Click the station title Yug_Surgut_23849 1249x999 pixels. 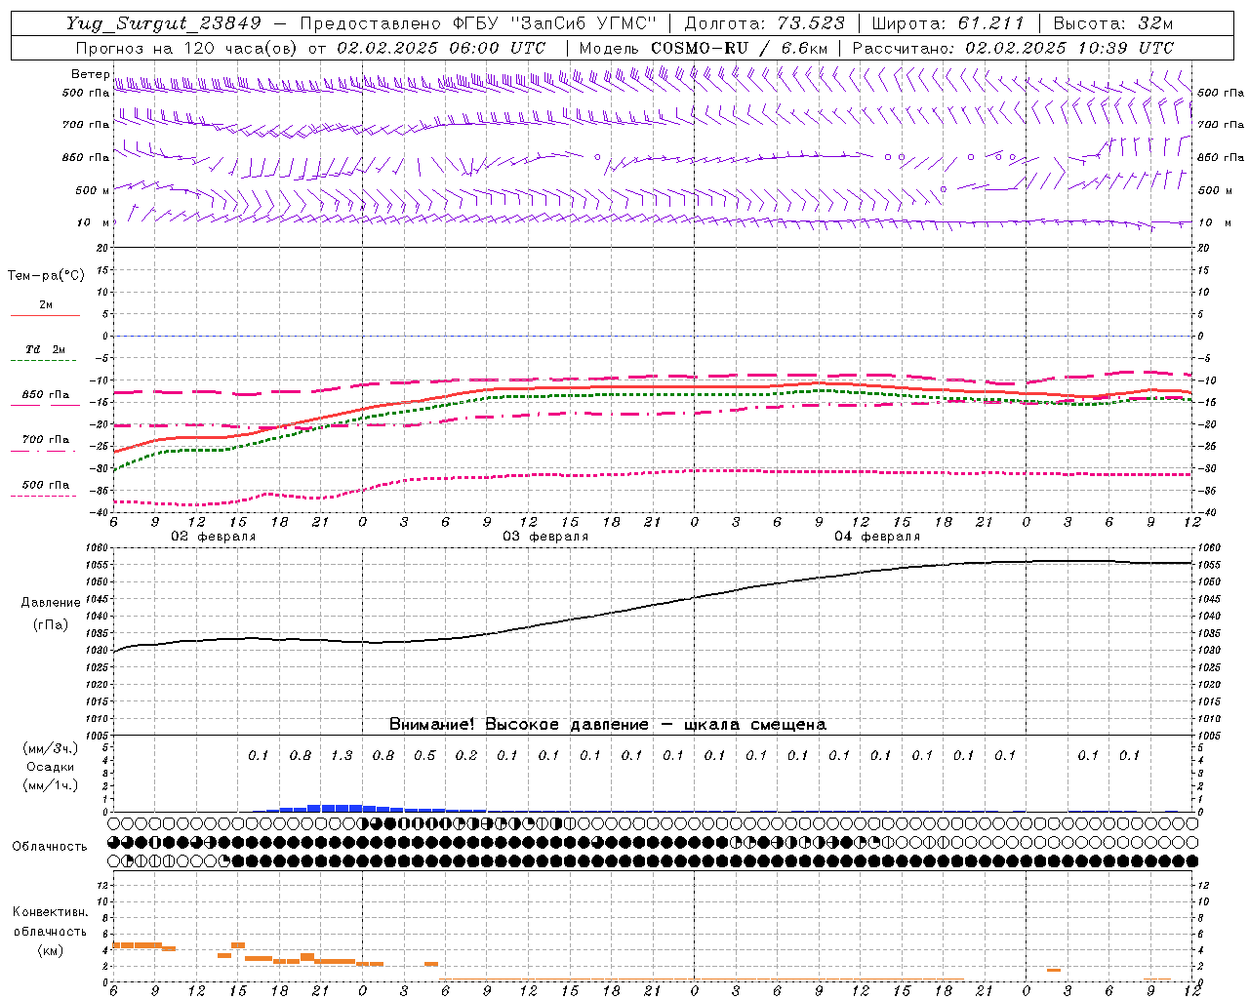point(164,23)
